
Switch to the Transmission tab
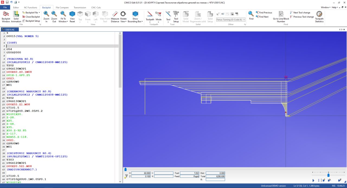click(80, 8)
